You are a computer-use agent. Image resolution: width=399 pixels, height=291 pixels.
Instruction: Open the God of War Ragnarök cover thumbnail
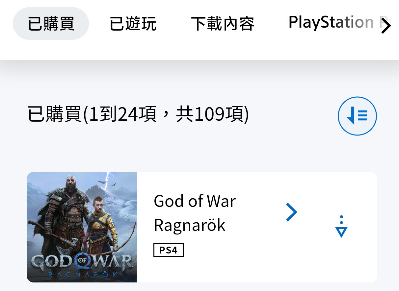click(82, 227)
